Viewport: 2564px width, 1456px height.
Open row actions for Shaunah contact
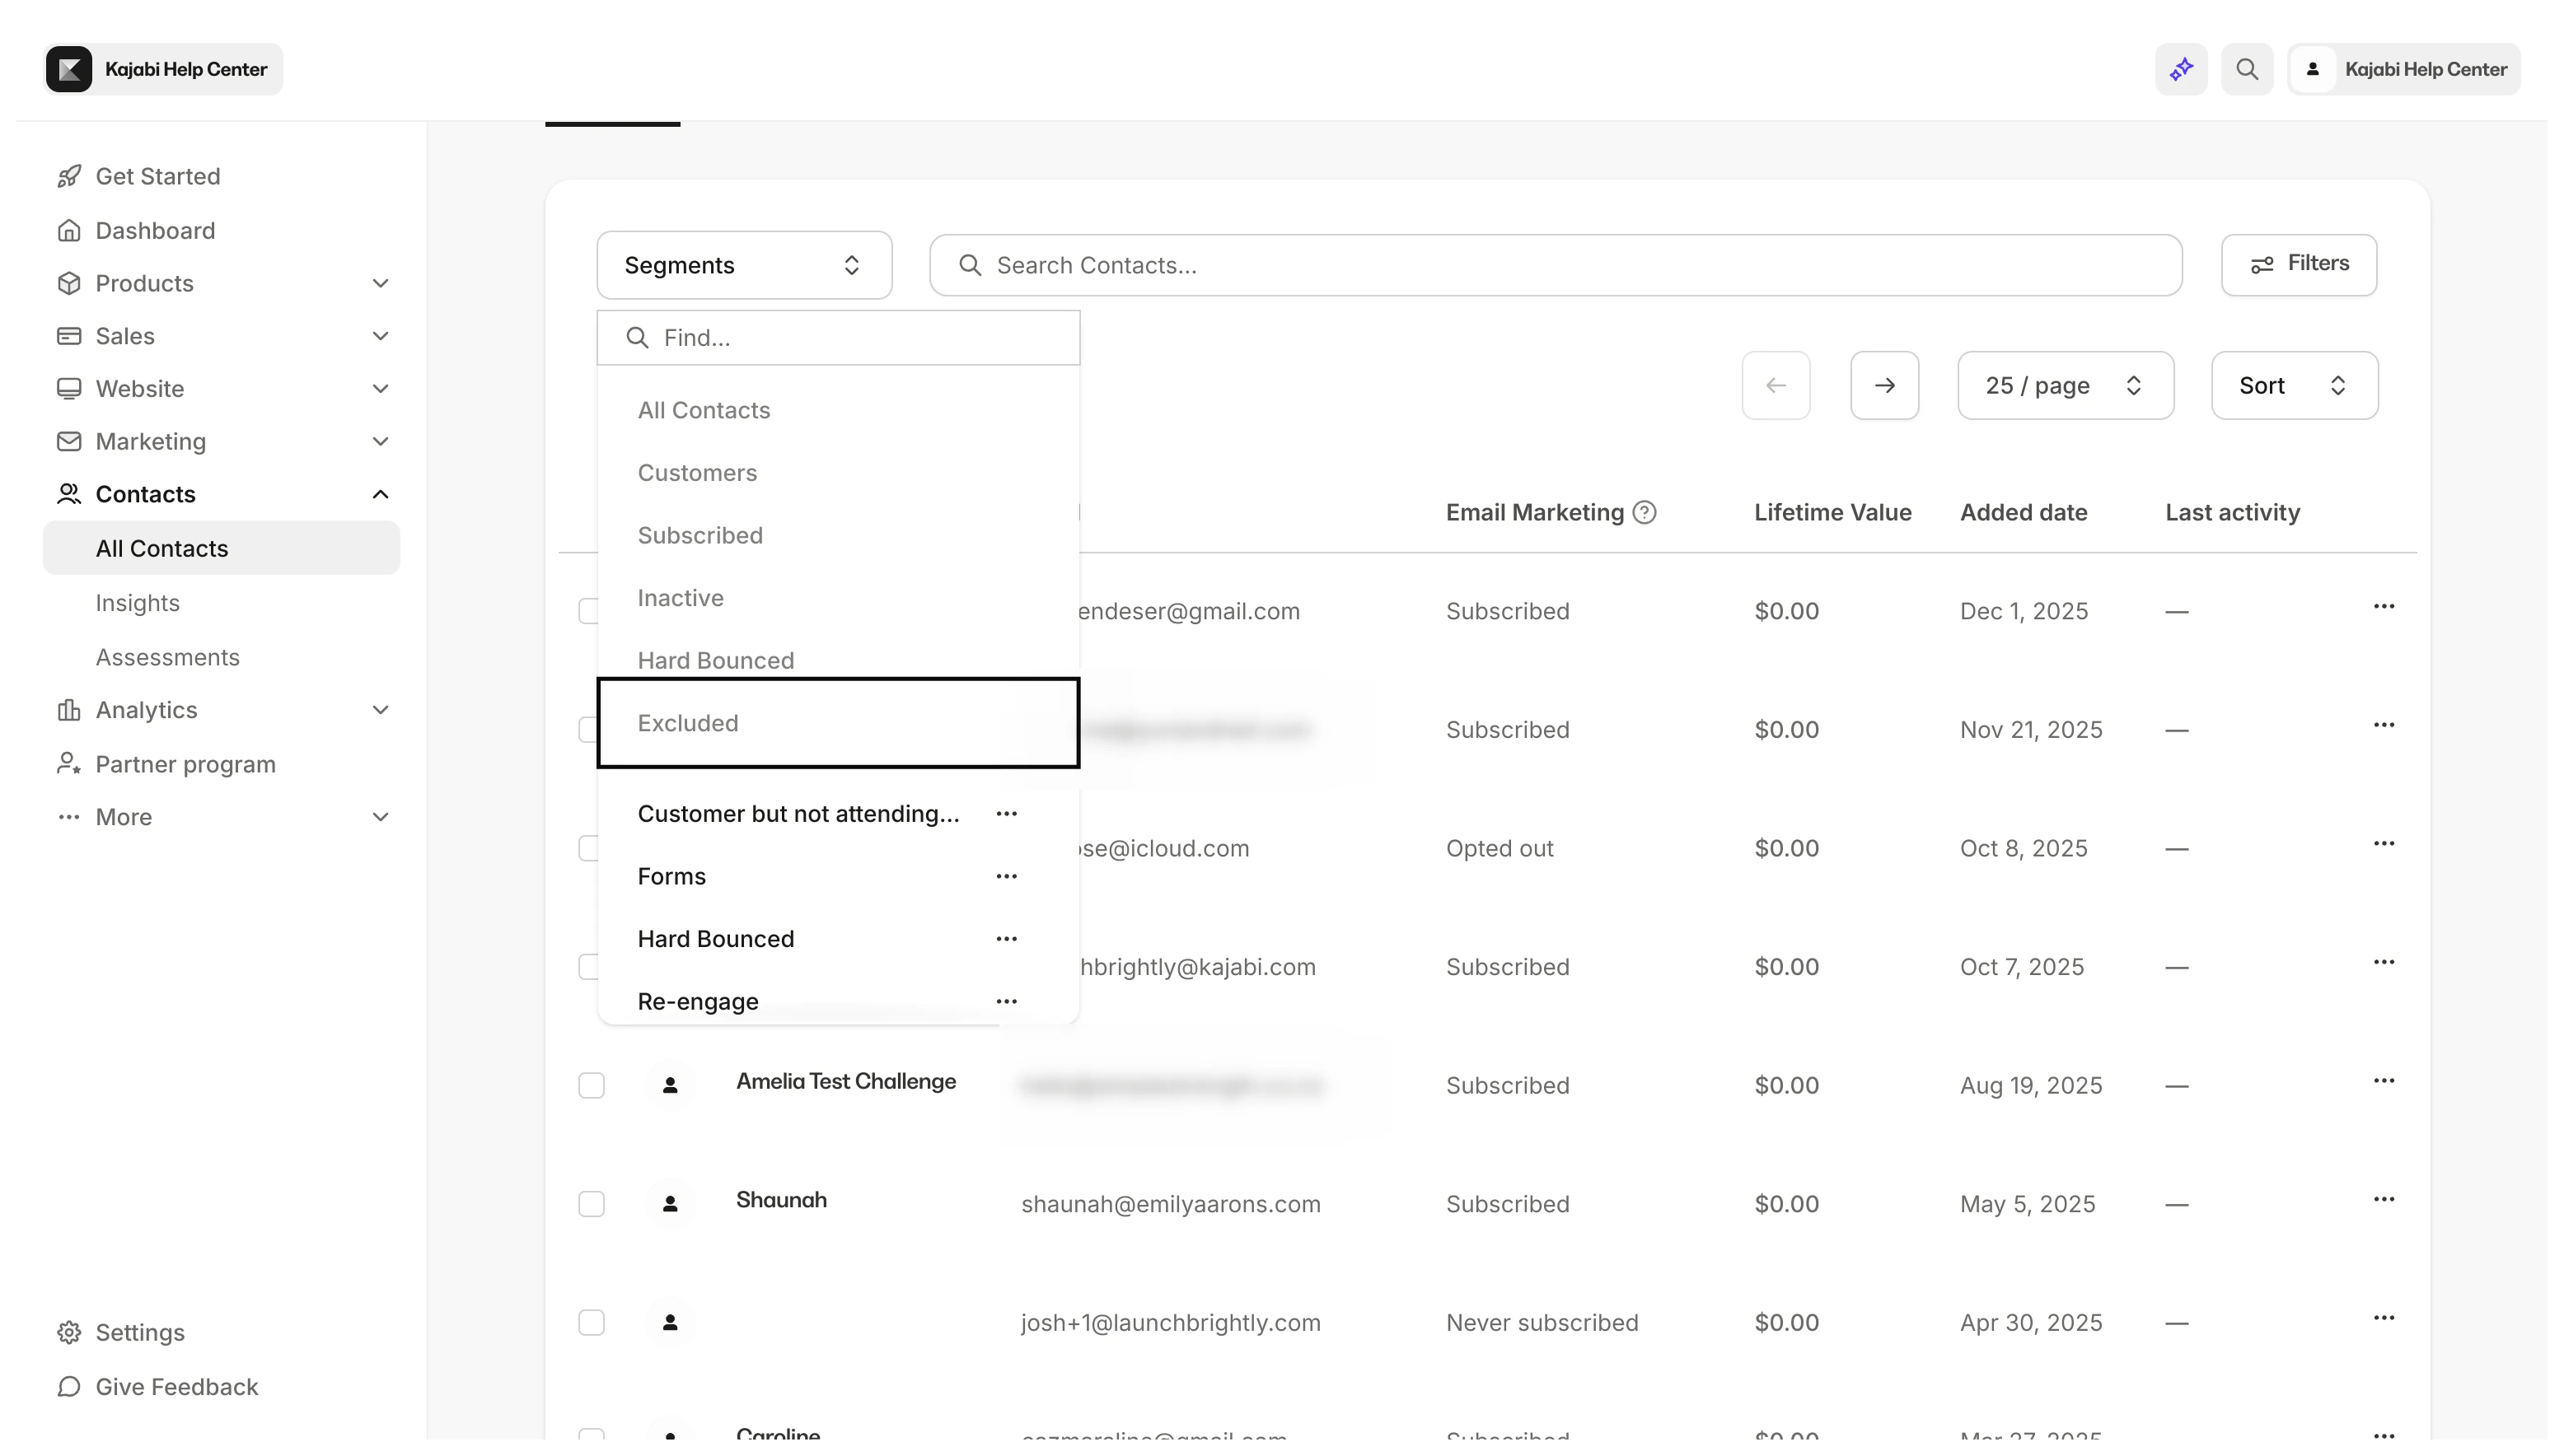point(2383,1199)
